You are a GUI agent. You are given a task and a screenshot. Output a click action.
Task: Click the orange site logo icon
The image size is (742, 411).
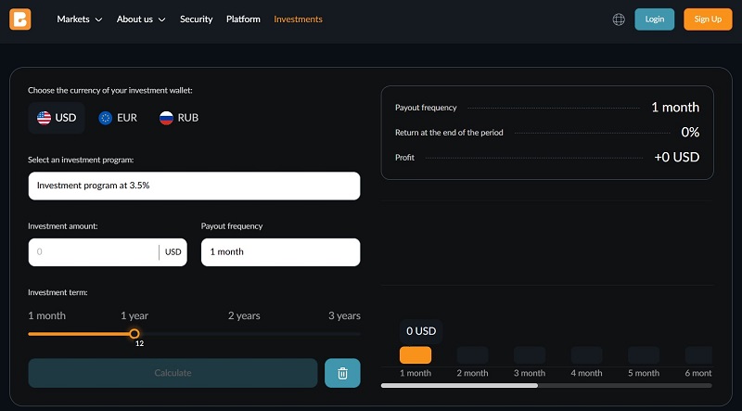click(x=19, y=19)
